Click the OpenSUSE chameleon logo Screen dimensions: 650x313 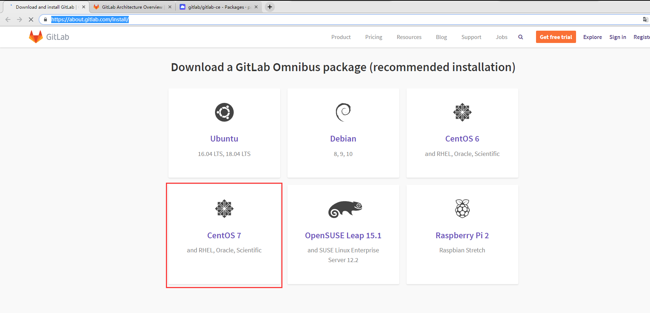coord(345,209)
